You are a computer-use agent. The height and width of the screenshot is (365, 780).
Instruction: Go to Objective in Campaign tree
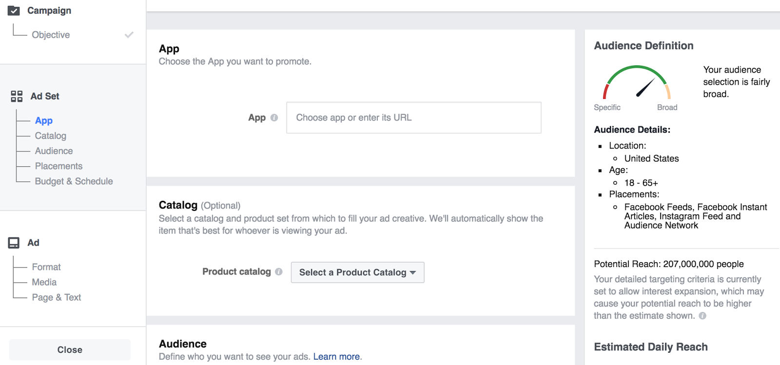[51, 35]
